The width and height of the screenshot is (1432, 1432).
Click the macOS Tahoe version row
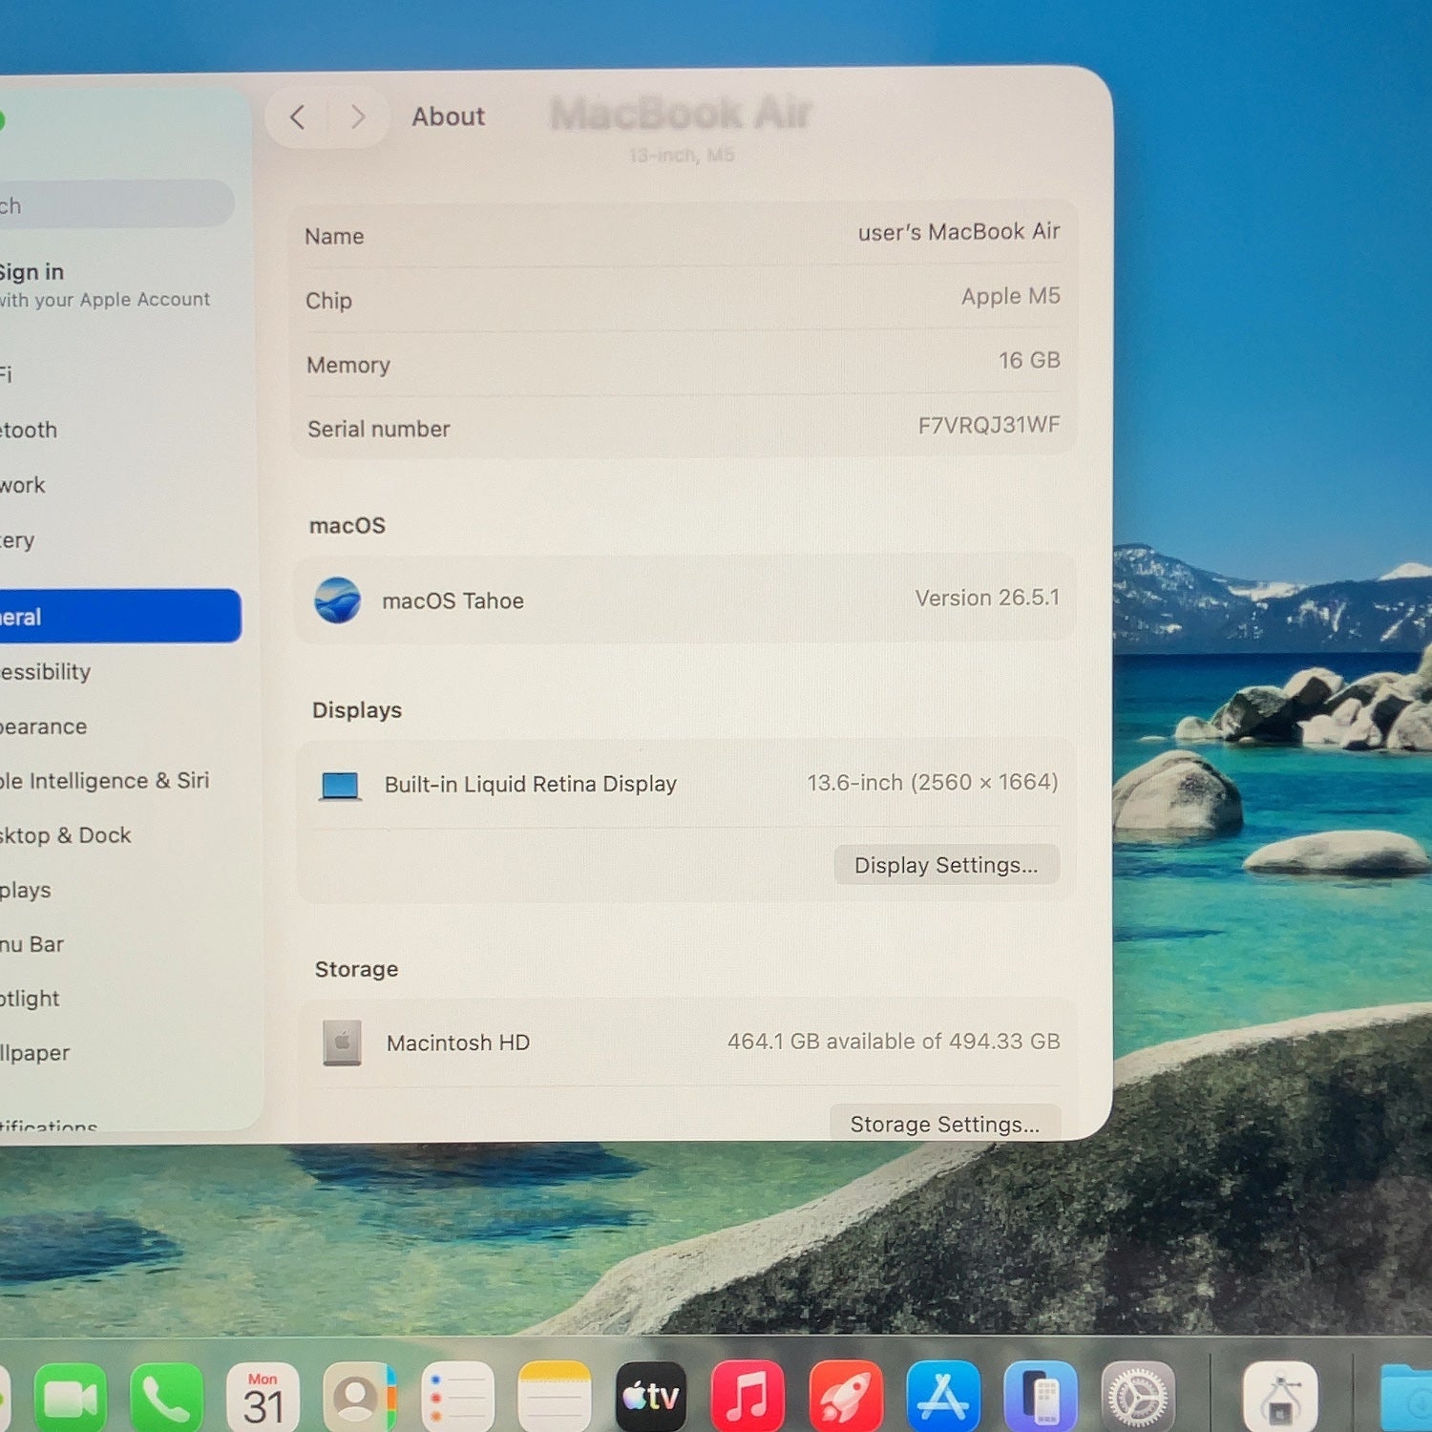tap(686, 600)
